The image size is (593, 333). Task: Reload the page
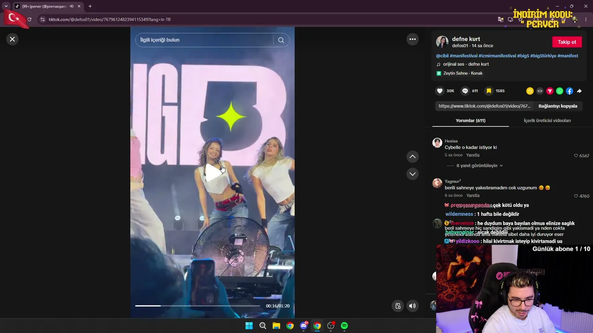tap(29, 19)
